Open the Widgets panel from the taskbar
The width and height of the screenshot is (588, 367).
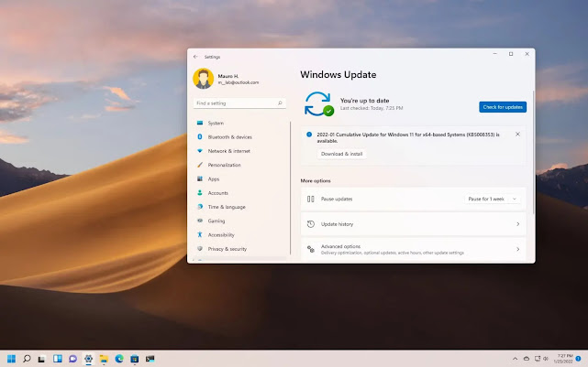click(58, 359)
